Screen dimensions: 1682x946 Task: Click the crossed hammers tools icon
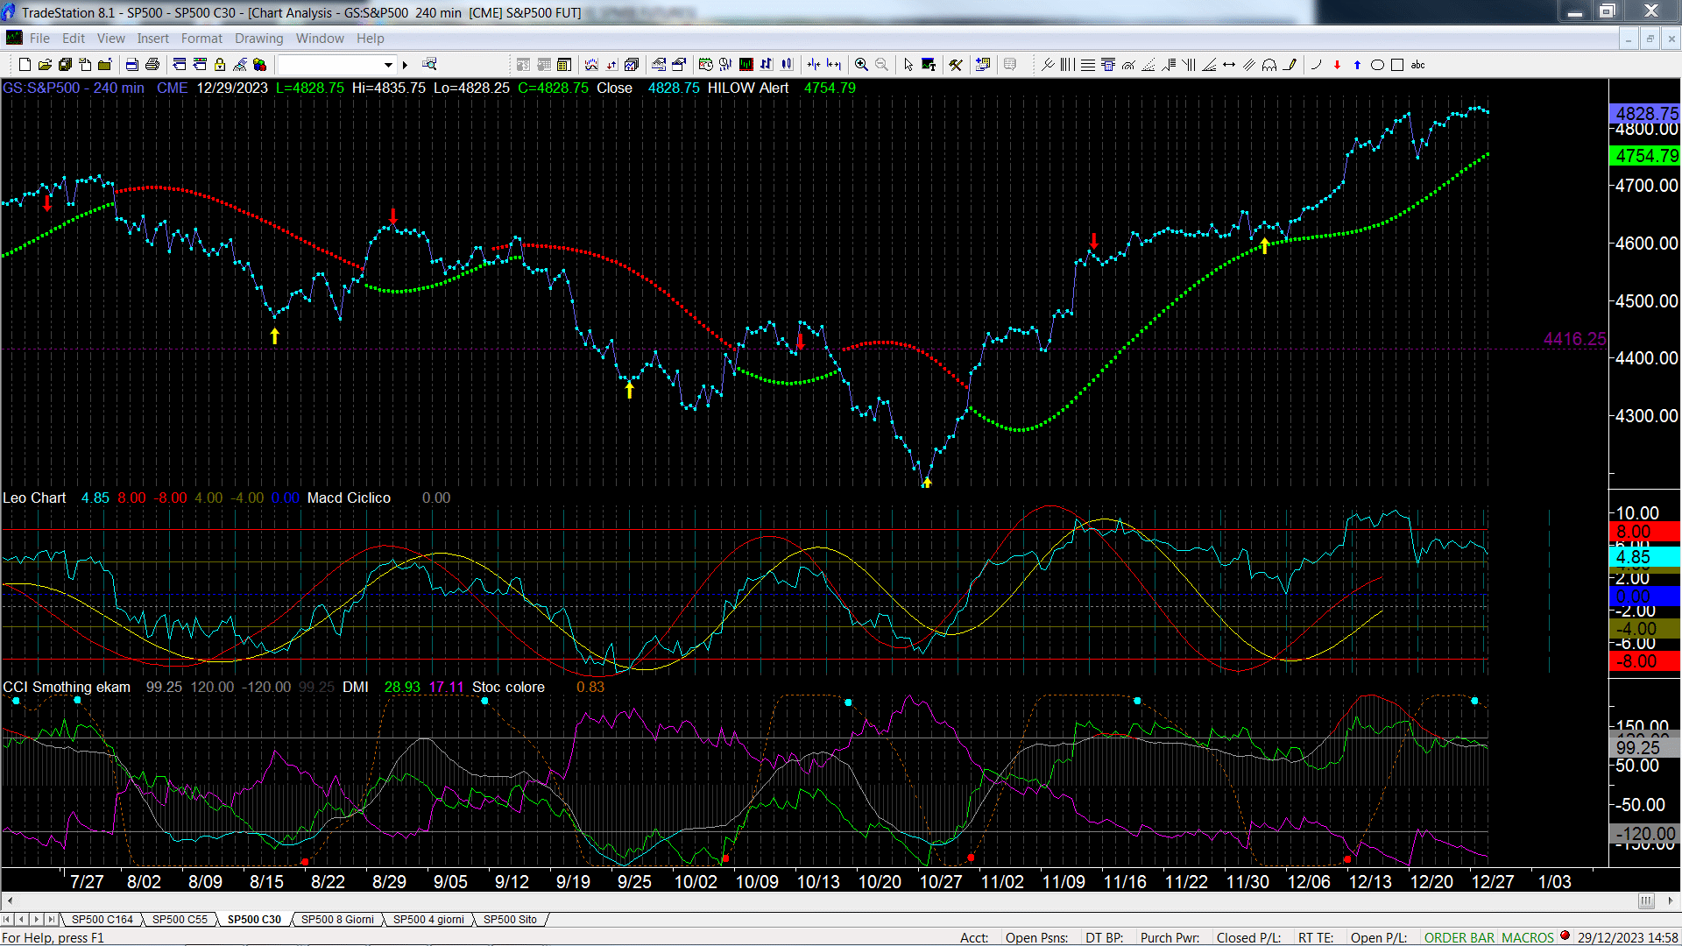pos(956,65)
